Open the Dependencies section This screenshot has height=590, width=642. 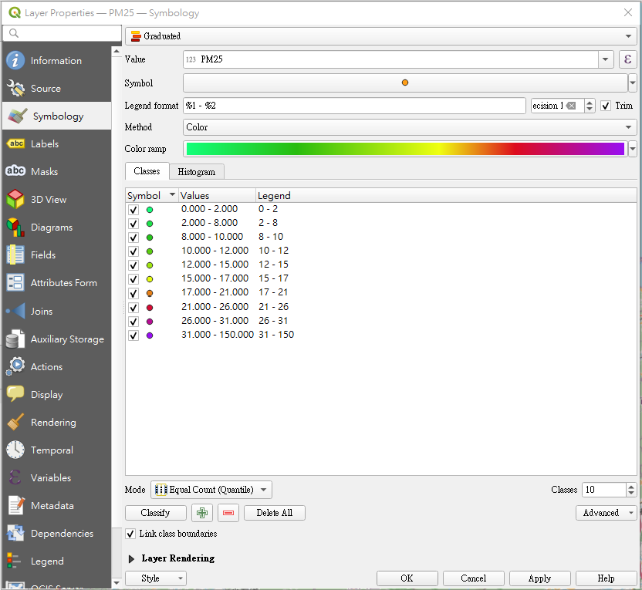tap(56, 534)
